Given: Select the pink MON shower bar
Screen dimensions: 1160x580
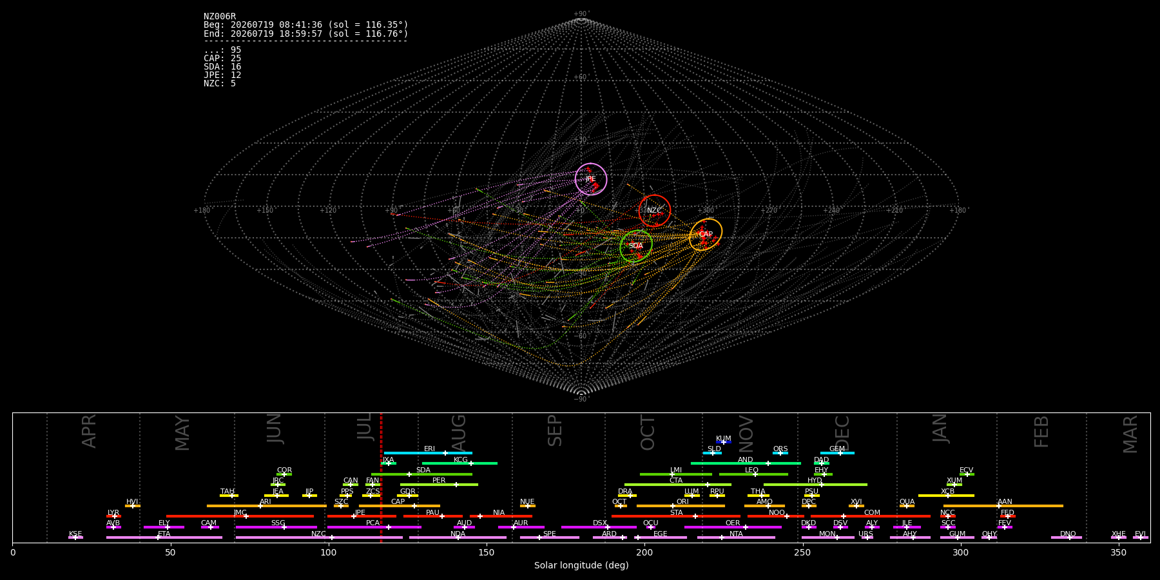Looking at the screenshot, I should click(x=827, y=537).
